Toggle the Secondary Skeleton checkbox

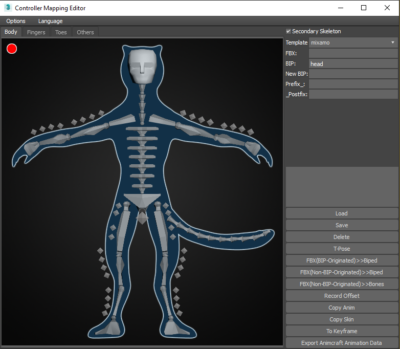[288, 31]
